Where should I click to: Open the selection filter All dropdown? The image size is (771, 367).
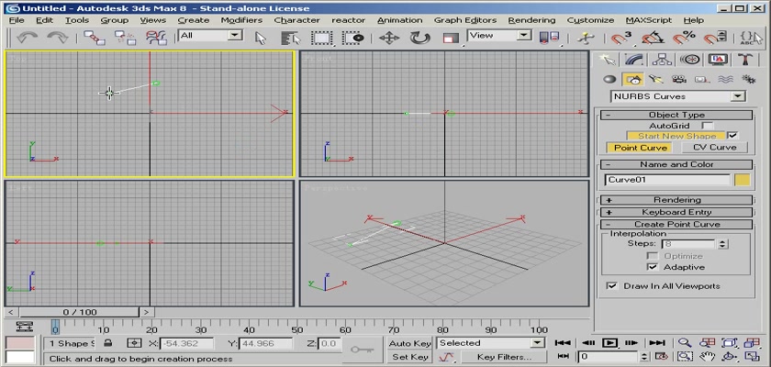click(237, 35)
